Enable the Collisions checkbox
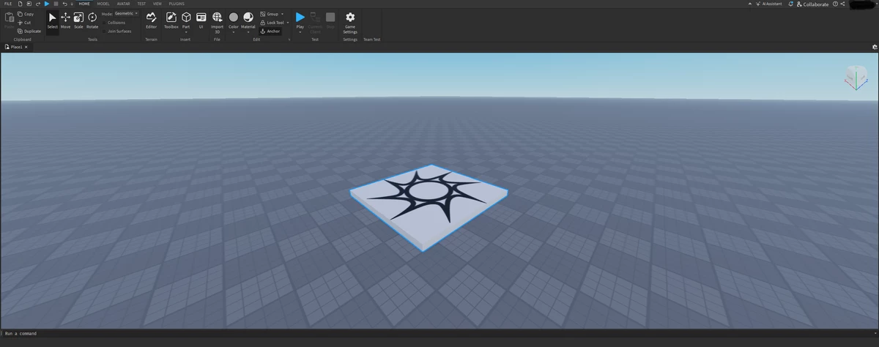Viewport: 879px width, 347px height. click(x=105, y=23)
